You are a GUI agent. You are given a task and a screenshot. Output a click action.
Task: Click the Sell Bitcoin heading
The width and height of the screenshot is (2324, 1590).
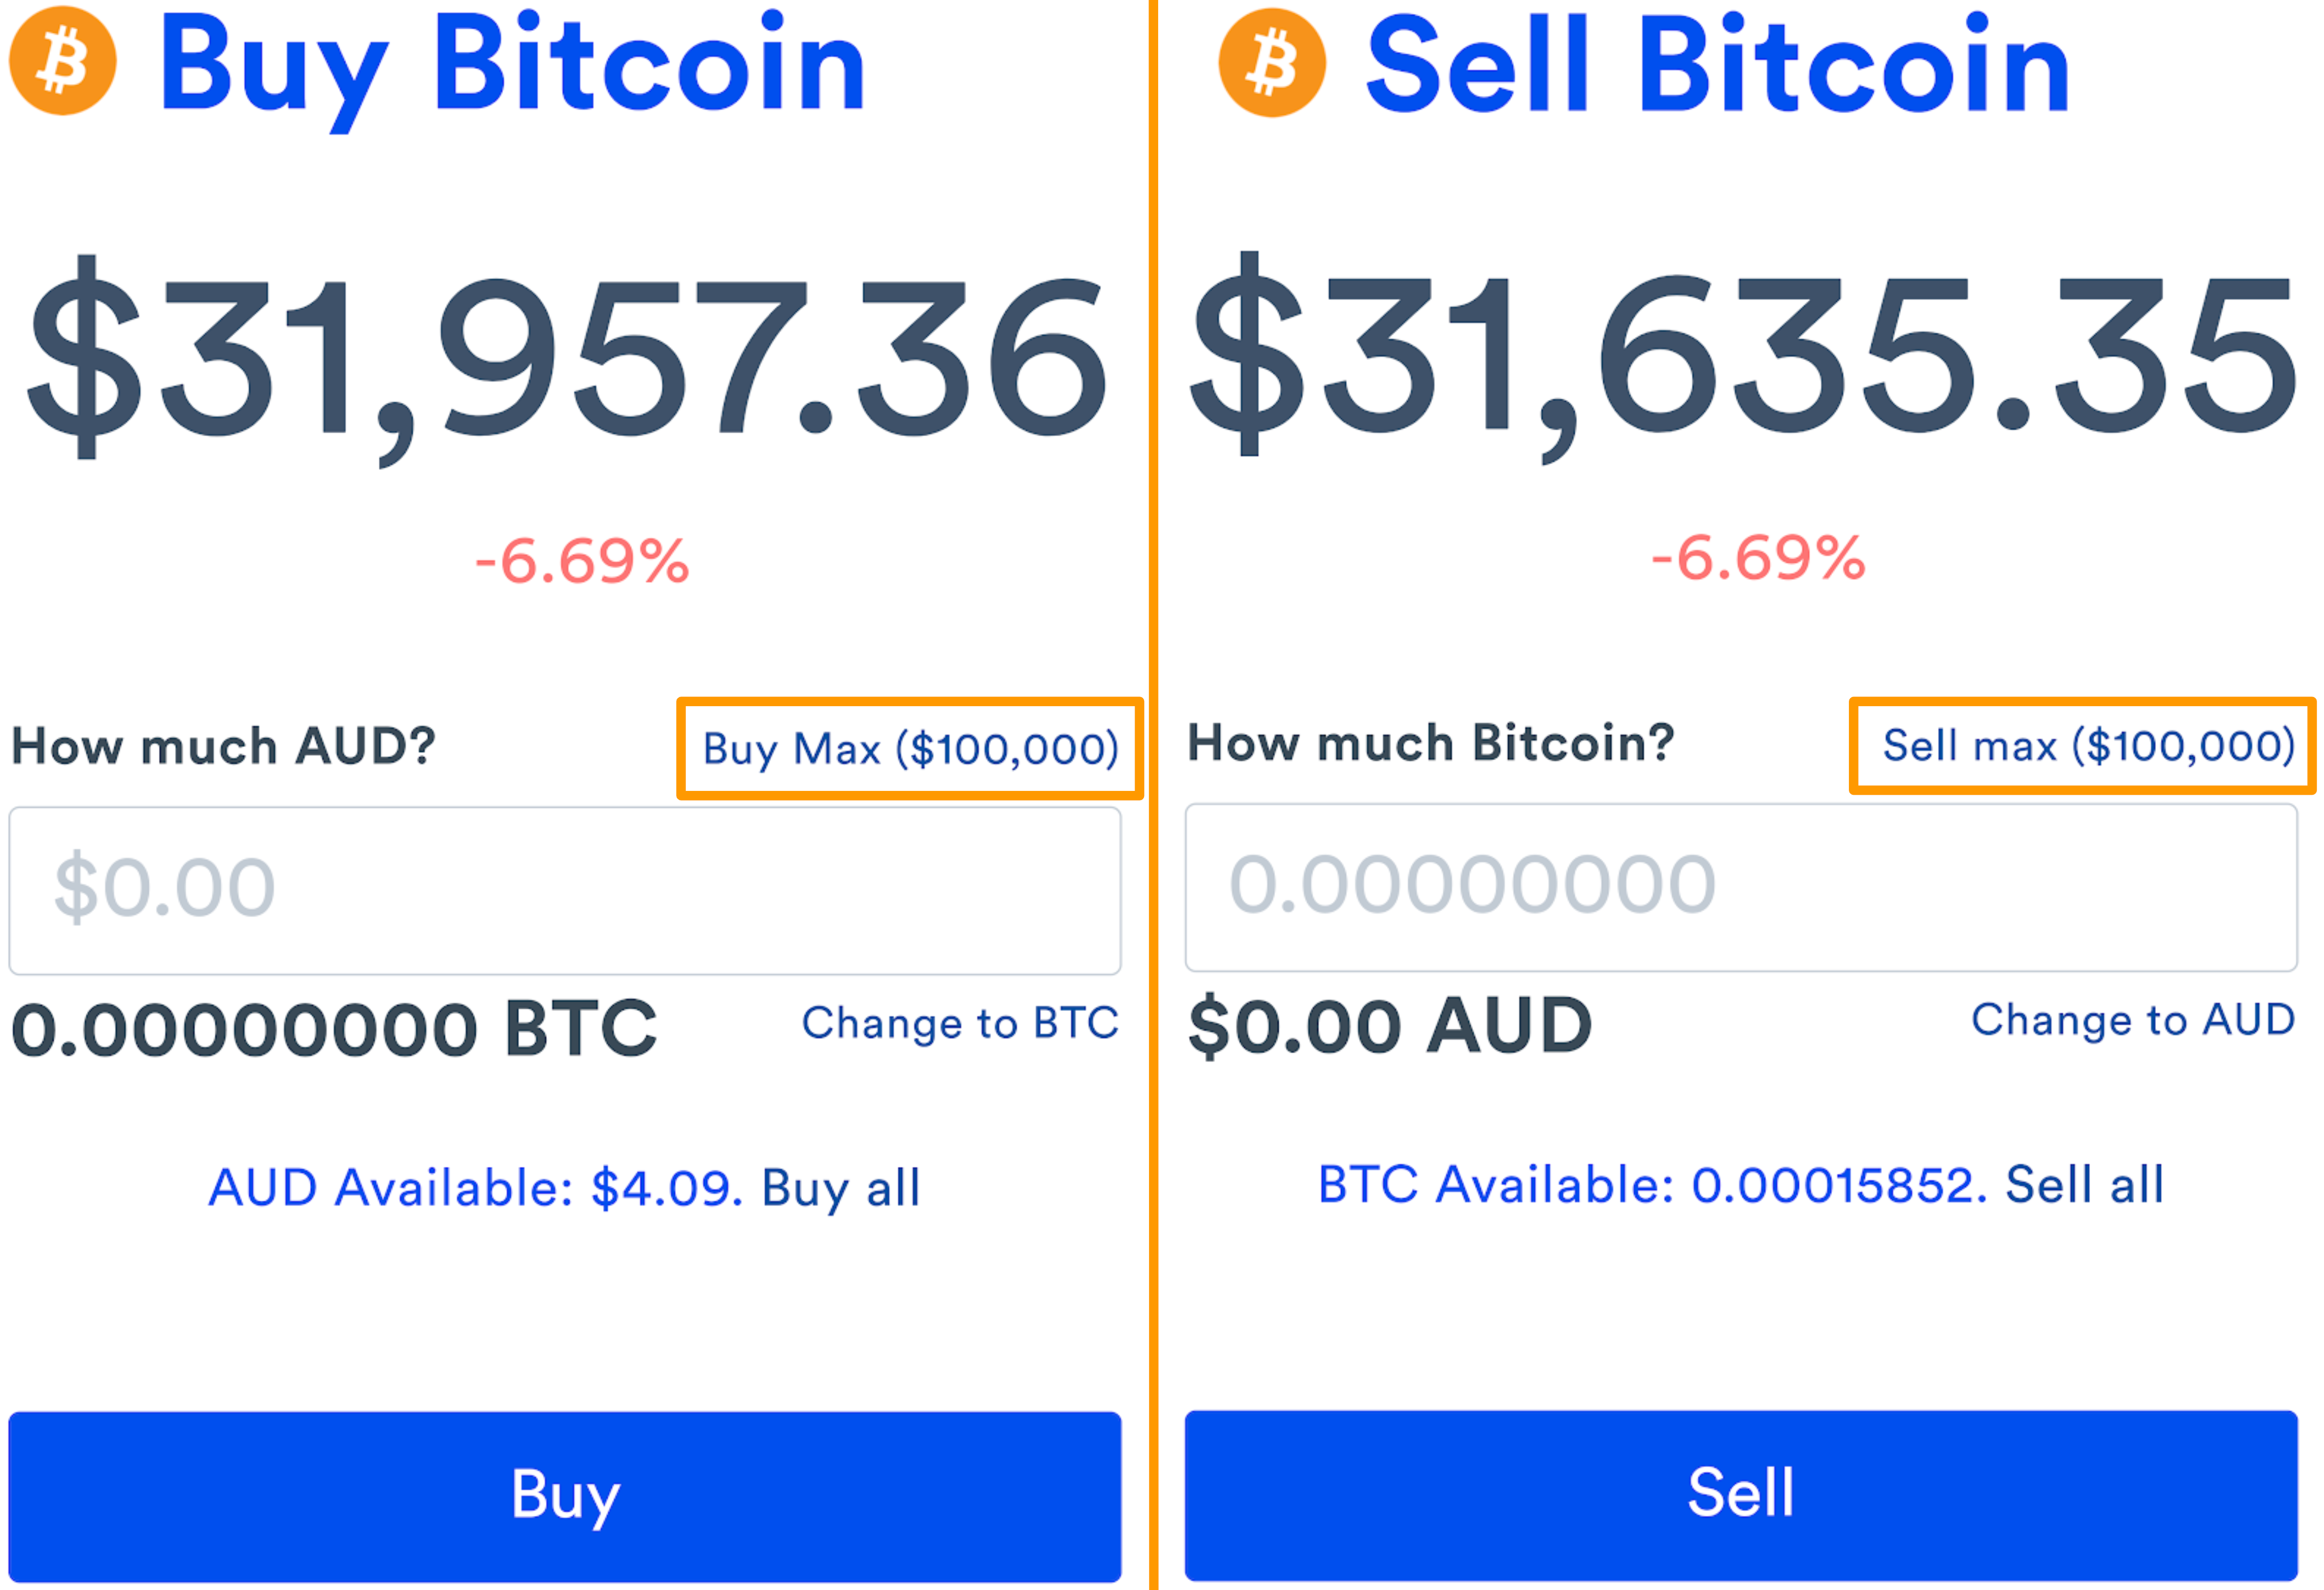point(1717,67)
